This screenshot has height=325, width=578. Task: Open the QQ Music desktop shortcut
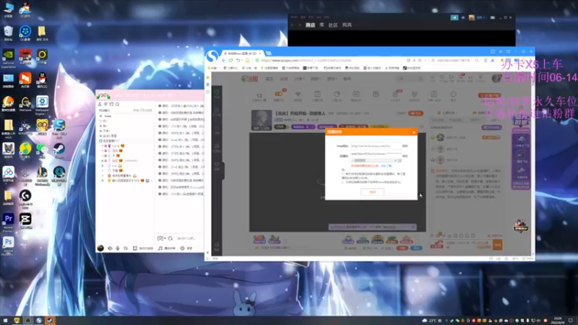[25, 150]
